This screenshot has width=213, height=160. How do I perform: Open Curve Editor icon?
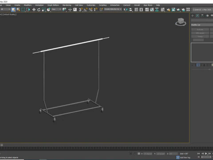coord(152,10)
